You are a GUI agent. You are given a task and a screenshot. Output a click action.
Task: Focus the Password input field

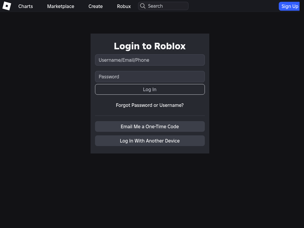[150, 77]
